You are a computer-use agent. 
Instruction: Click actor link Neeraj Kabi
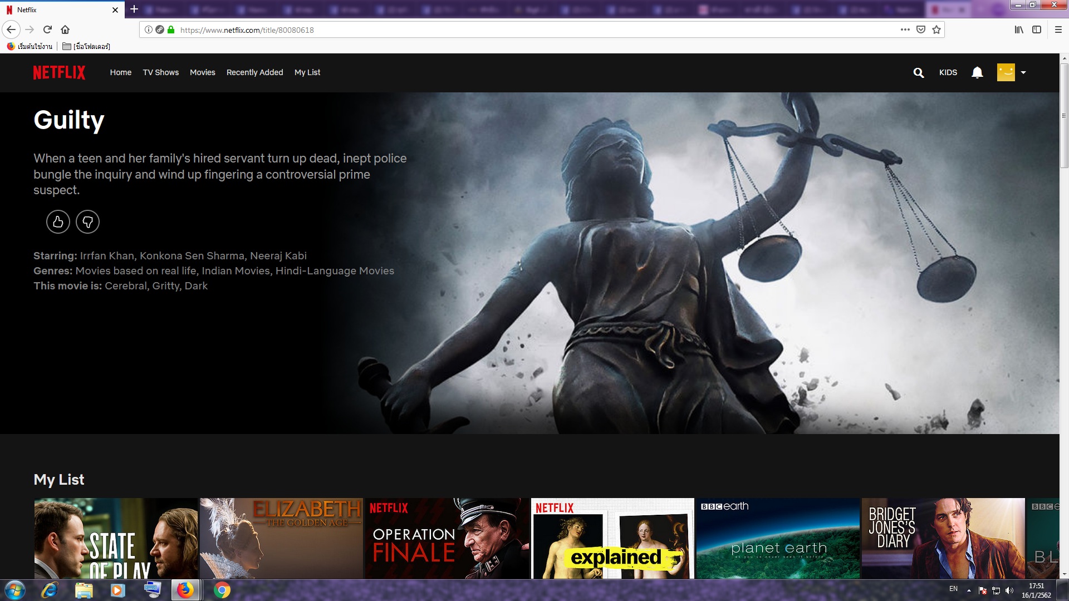click(x=278, y=255)
